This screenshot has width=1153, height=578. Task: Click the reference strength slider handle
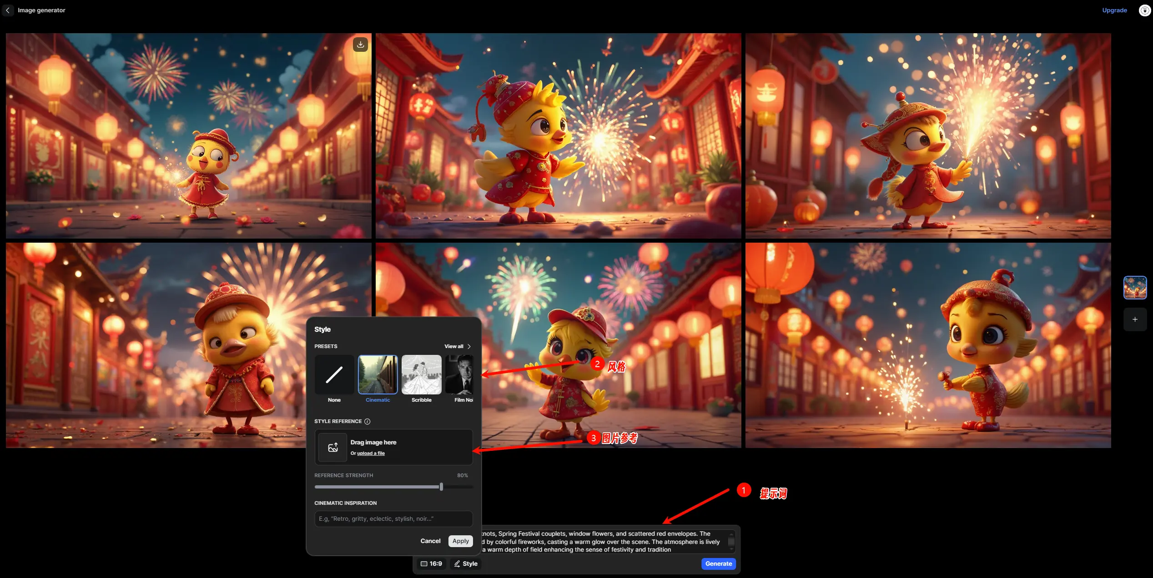coord(441,487)
